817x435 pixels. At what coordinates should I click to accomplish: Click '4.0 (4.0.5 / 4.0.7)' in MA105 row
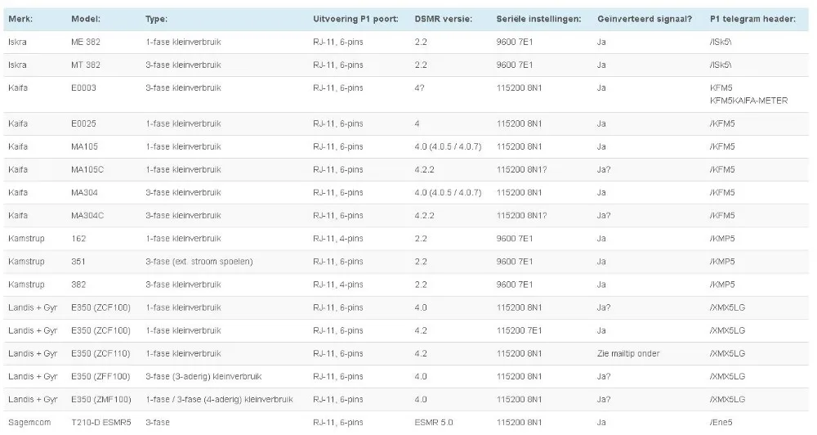pos(448,147)
